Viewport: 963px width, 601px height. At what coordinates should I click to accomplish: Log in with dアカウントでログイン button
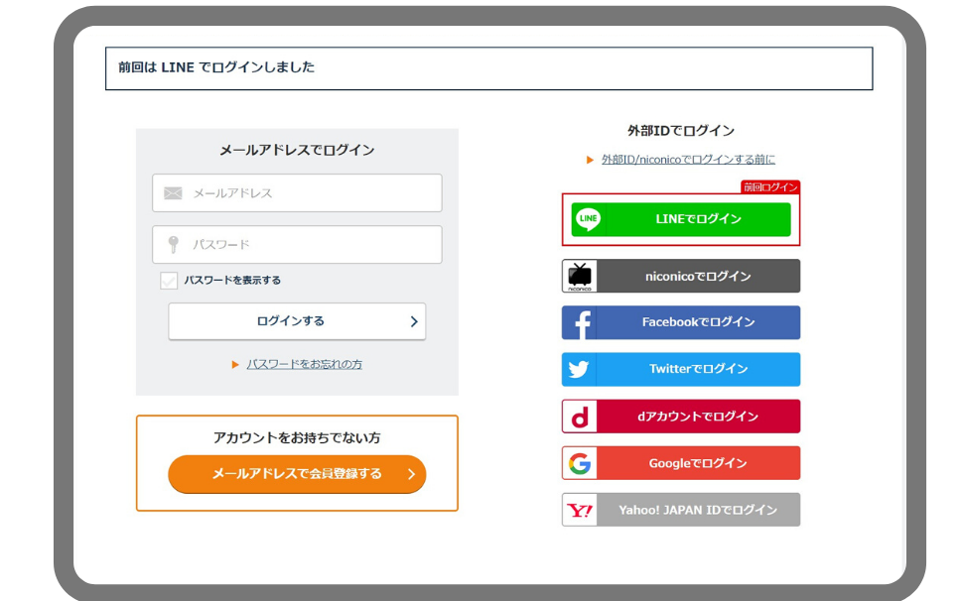click(x=681, y=417)
